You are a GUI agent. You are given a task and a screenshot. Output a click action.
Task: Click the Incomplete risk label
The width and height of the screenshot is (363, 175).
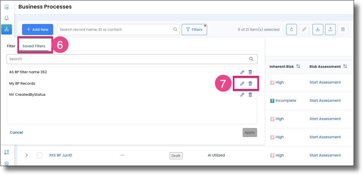tap(286, 101)
